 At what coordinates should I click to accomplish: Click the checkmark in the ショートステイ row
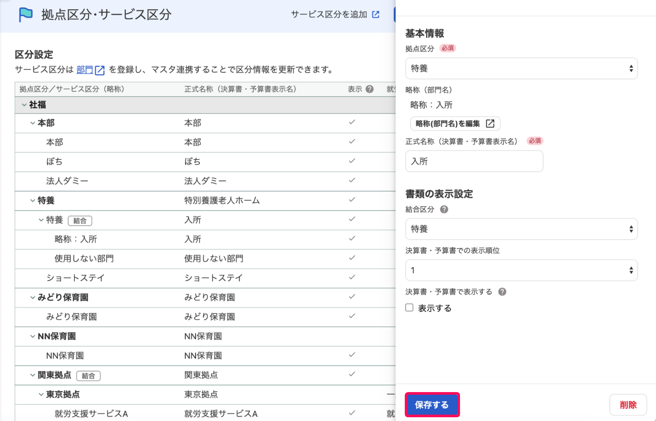(352, 277)
